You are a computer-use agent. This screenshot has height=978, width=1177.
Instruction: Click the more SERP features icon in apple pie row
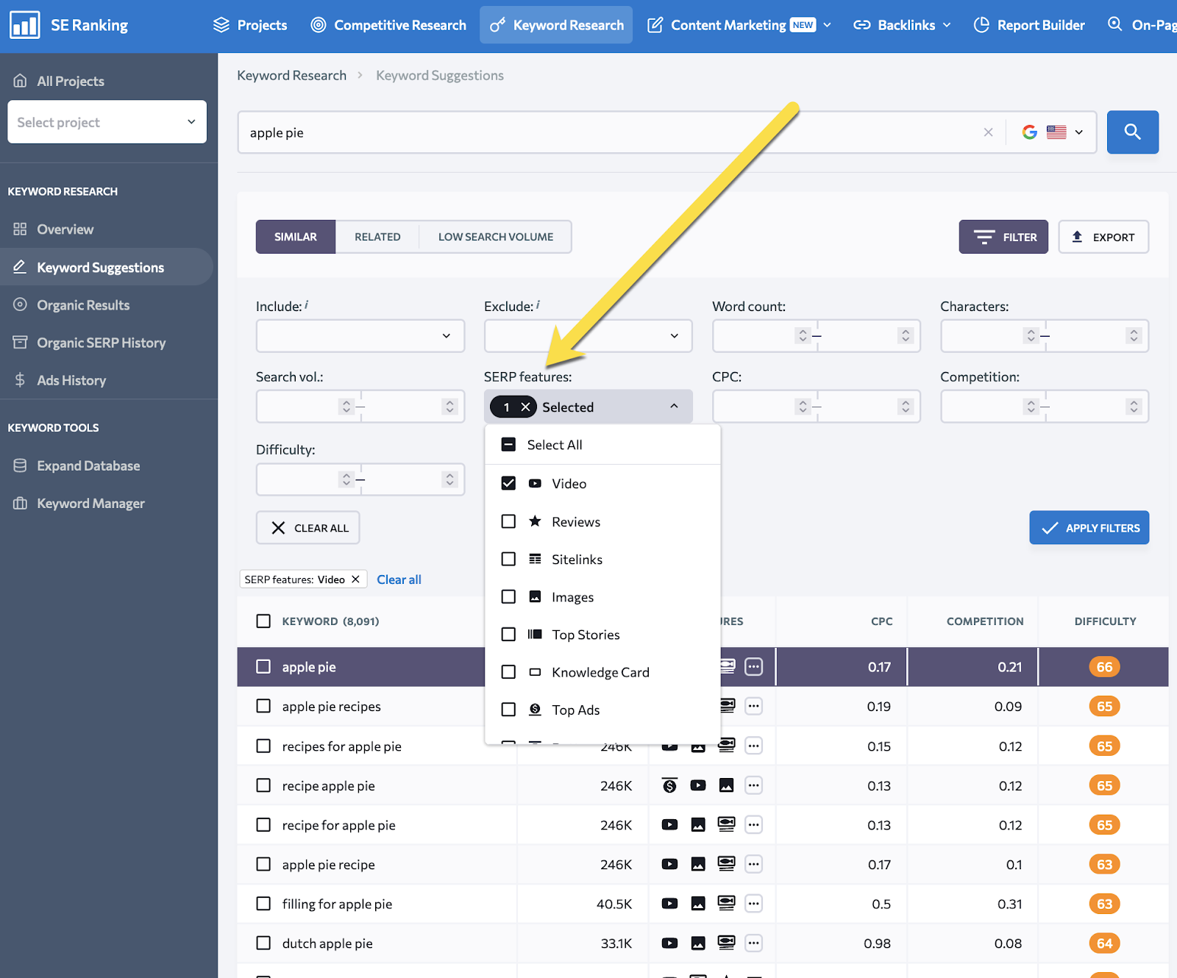point(753,667)
